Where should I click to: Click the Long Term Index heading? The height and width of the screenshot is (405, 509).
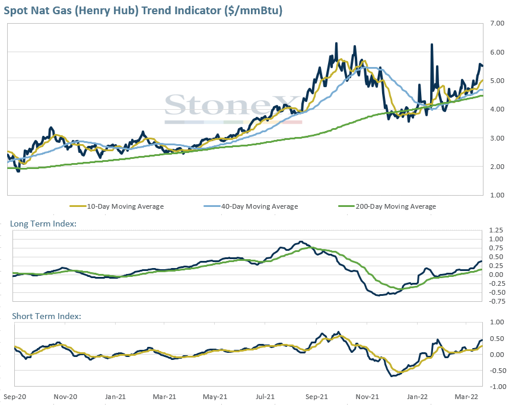tap(43, 224)
